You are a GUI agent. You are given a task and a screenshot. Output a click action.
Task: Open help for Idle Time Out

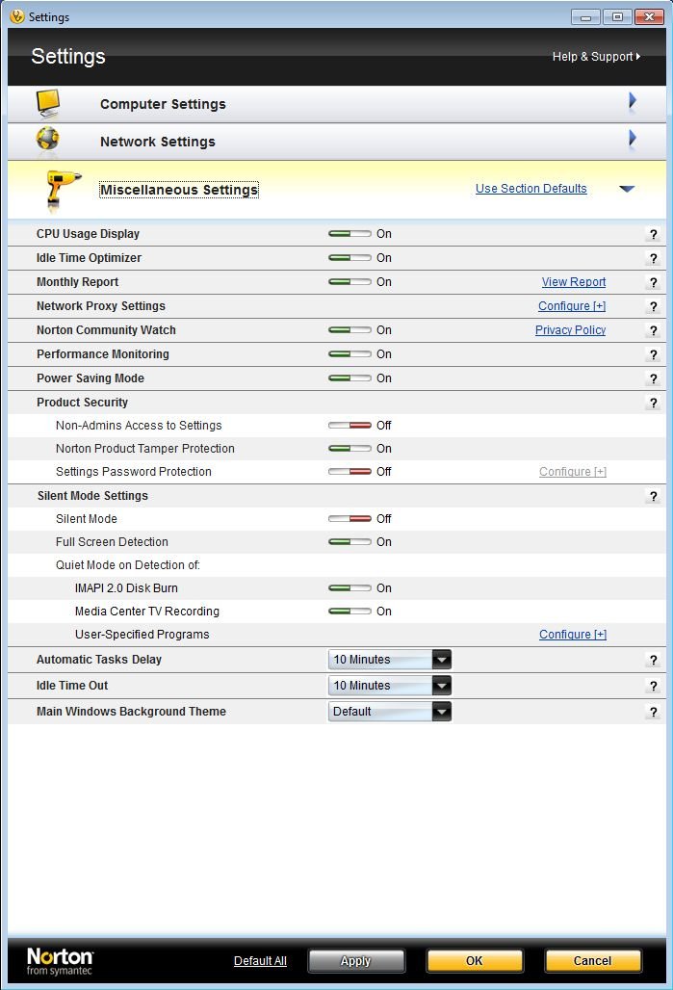(654, 686)
